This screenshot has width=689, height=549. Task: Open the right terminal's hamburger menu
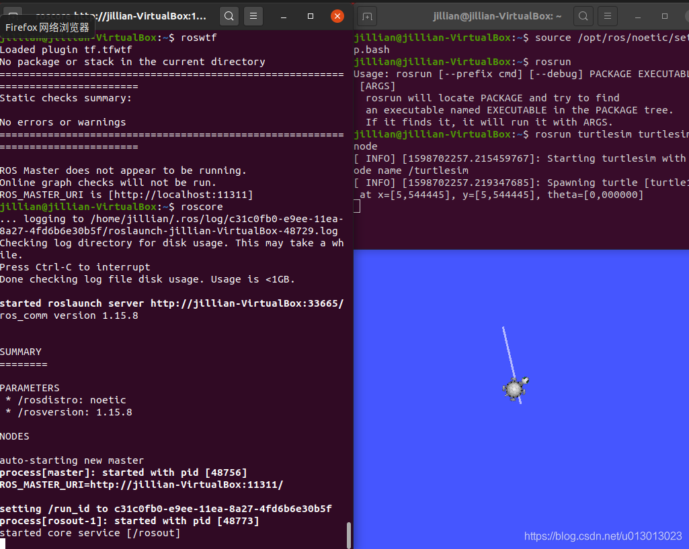608,16
